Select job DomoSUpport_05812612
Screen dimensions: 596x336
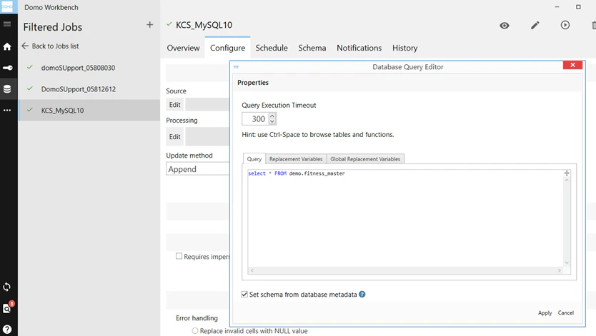pyautogui.click(x=89, y=89)
